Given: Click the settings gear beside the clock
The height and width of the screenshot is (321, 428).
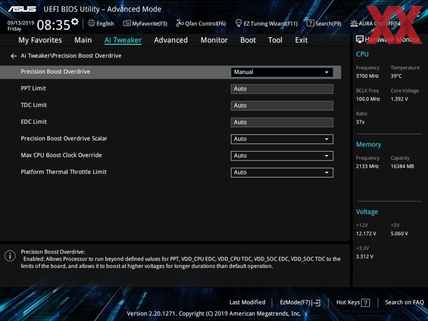Looking at the screenshot, I should point(75,21).
